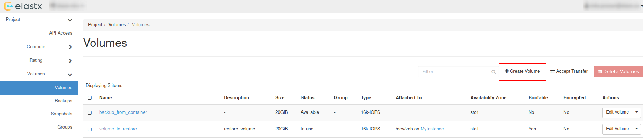Screen dimensions: 643x138
Task: Click the Encrypted column header
Action: pos(575,98)
